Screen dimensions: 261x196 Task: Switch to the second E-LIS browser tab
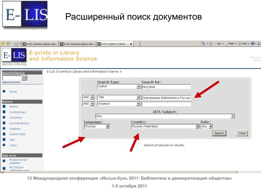[x=77, y=44]
